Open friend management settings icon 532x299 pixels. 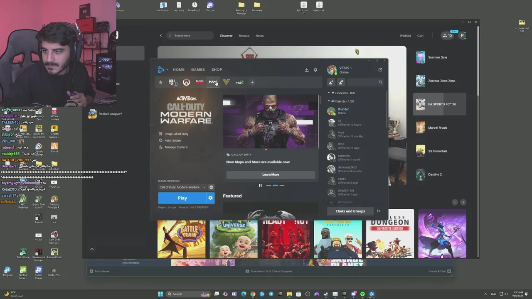pyautogui.click(x=341, y=82)
